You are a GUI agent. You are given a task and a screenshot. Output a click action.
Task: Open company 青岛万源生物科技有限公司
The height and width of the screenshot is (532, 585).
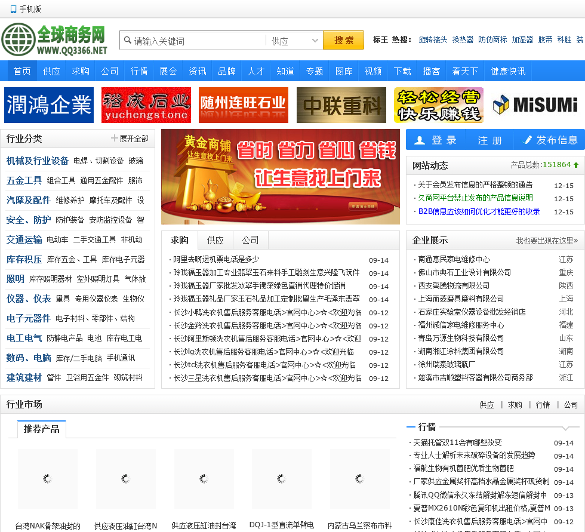click(461, 338)
